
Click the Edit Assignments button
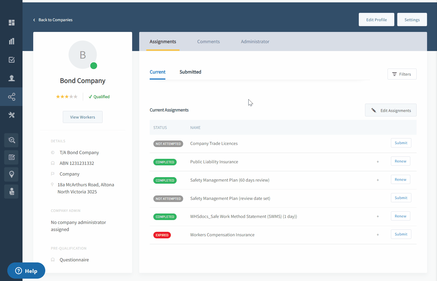[390, 110]
